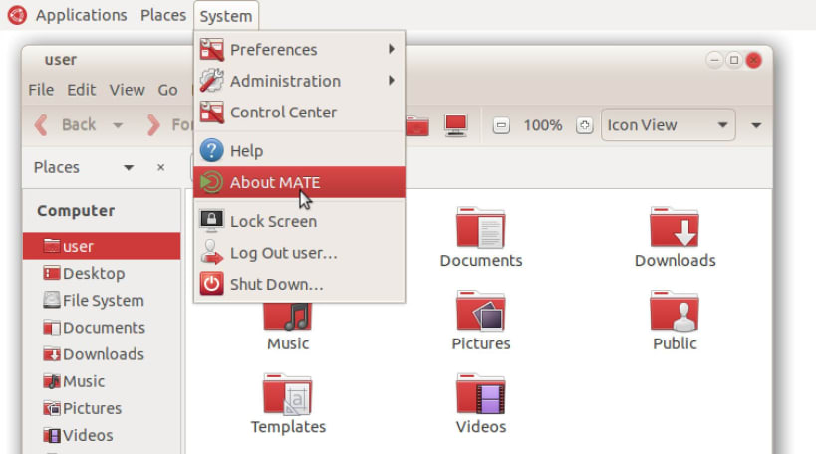This screenshot has height=454, width=816.
Task: Click toolbar overflow arrow beside Icon View
Action: pyautogui.click(x=756, y=125)
